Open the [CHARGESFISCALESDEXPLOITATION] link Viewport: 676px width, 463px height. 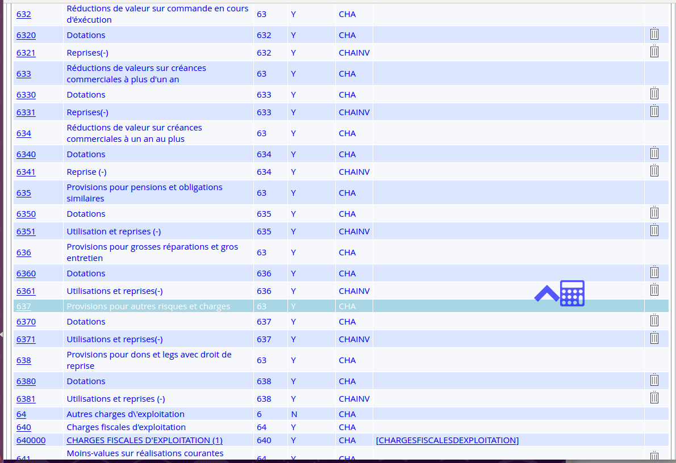447,440
